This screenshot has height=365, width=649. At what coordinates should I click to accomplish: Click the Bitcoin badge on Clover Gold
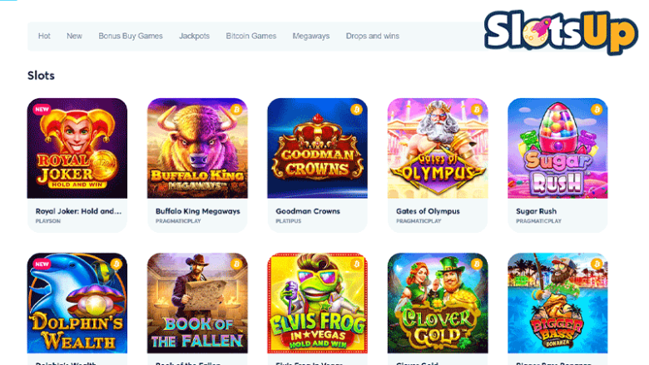click(x=477, y=264)
